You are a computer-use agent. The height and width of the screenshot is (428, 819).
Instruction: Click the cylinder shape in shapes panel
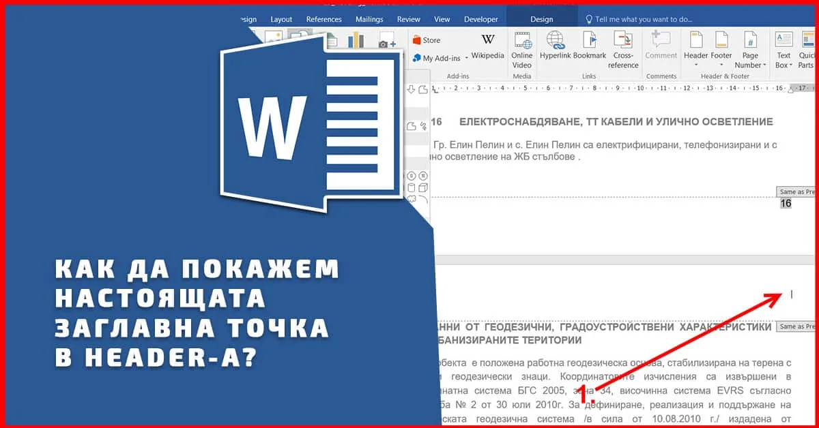pyautogui.click(x=411, y=187)
